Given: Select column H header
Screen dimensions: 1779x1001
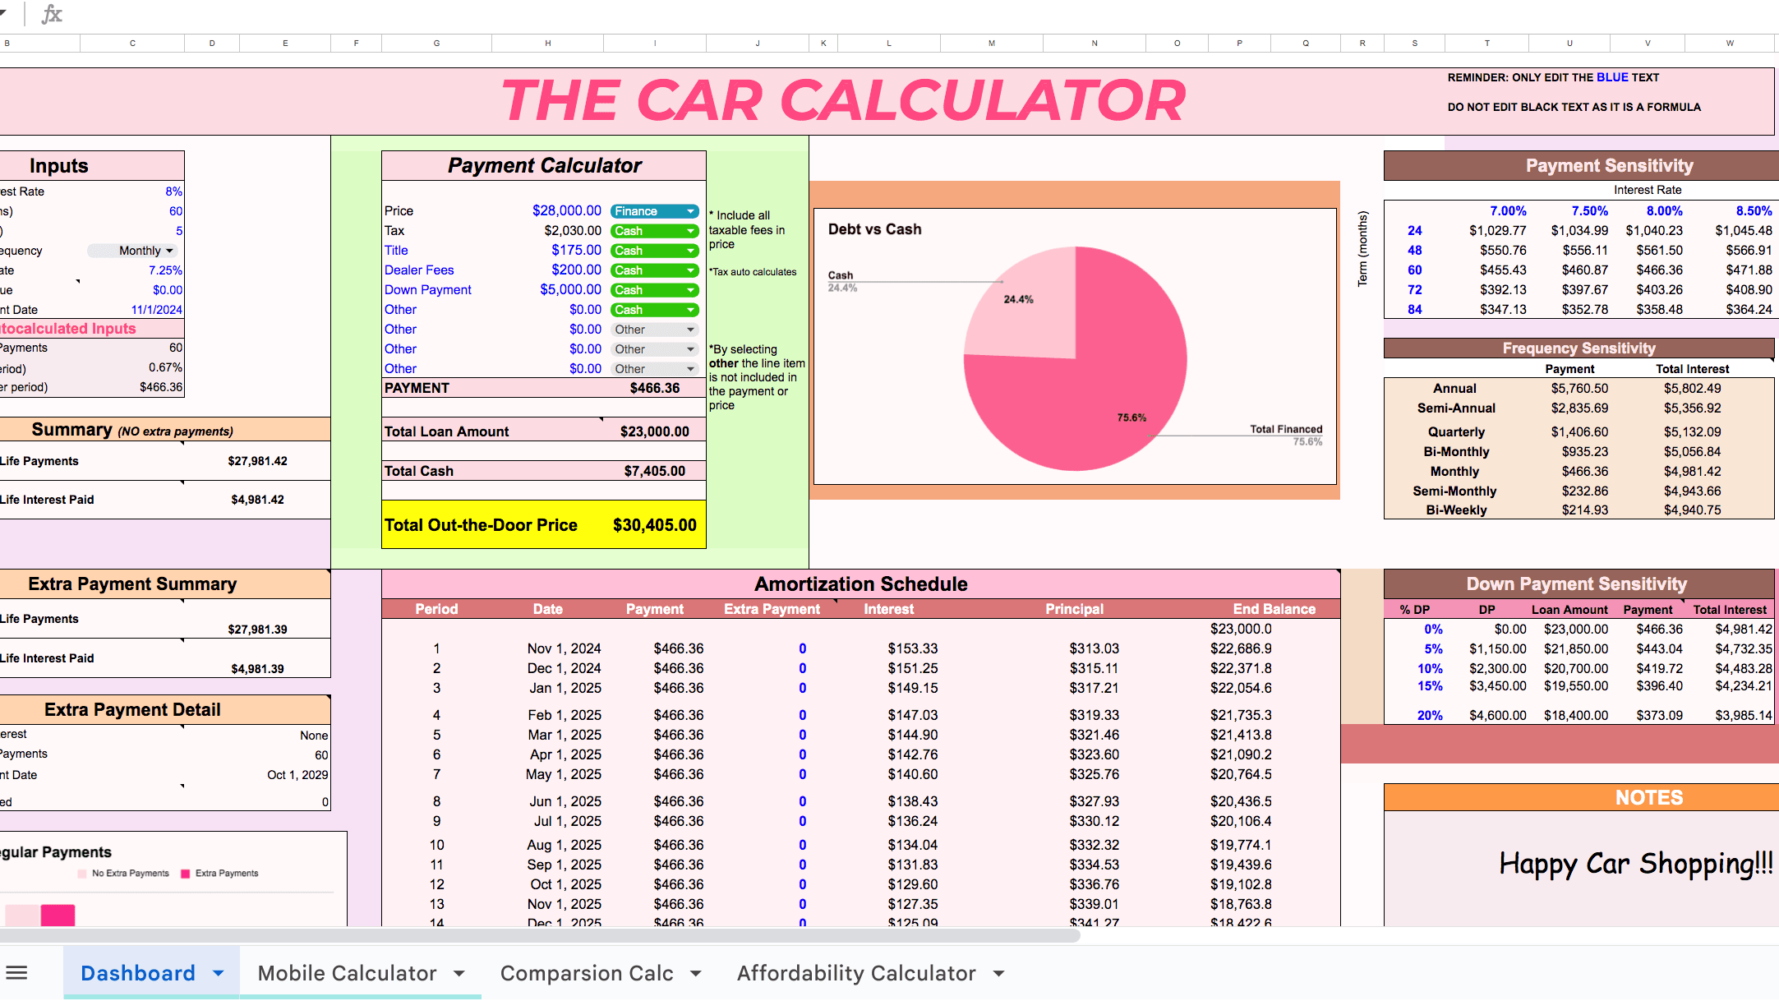Looking at the screenshot, I should click(x=548, y=43).
